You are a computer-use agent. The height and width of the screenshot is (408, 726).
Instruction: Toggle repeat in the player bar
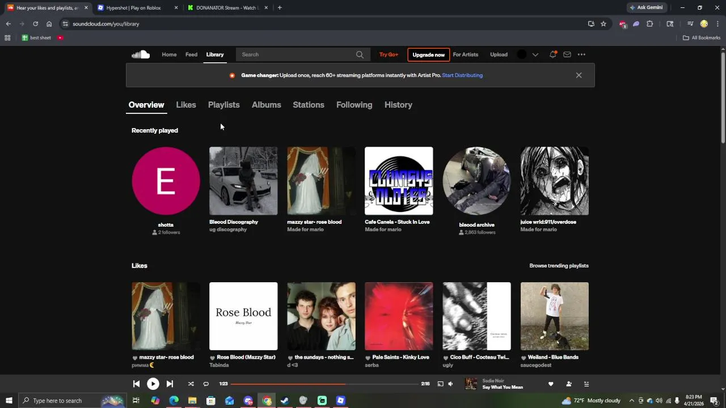206,384
